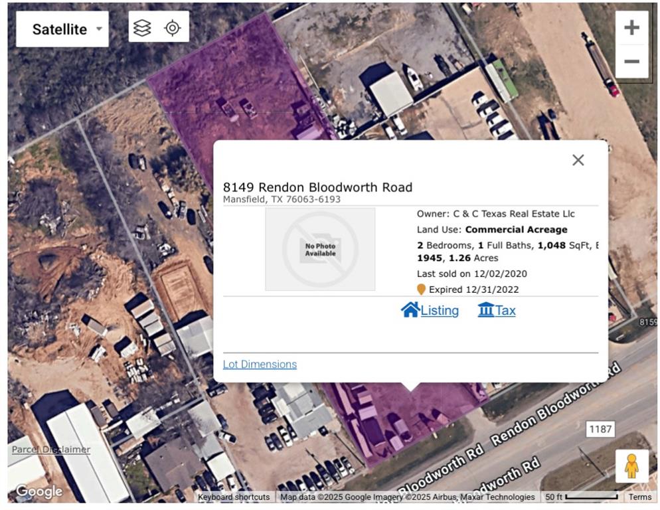View the Parcel Disclaimer
Viewport: 660px width, 510px height.
coord(51,450)
